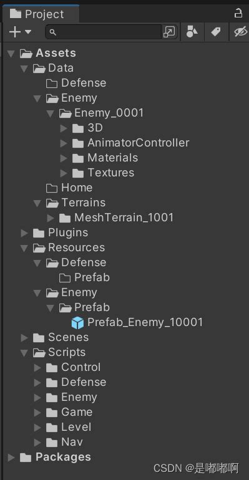Screen dimensions: 249x480
Task: Select the Home folder under Data
Action: point(69,188)
